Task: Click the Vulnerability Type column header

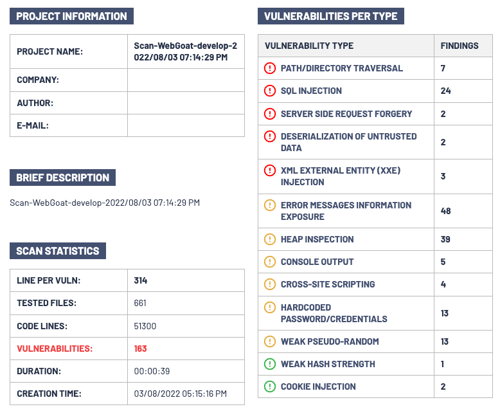Action: (309, 46)
